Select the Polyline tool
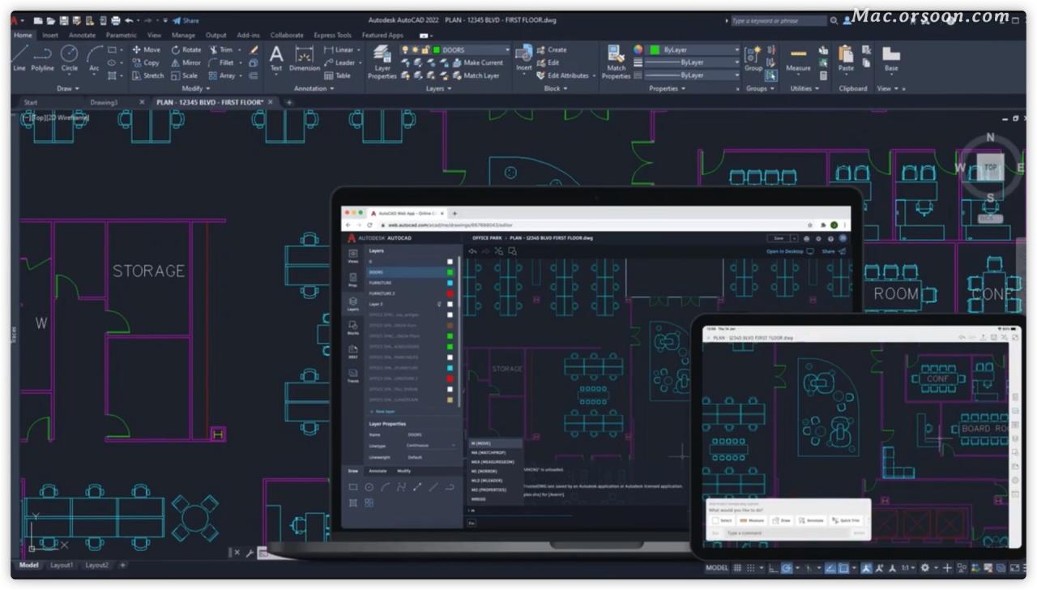This screenshot has height=590, width=1037. coord(41,58)
